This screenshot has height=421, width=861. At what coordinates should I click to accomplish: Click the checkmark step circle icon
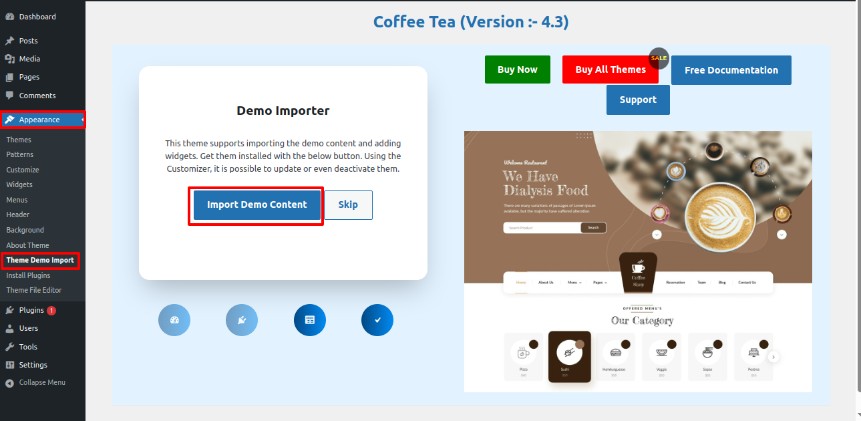pyautogui.click(x=377, y=320)
